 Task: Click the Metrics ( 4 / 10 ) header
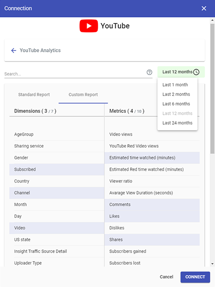coord(127,111)
